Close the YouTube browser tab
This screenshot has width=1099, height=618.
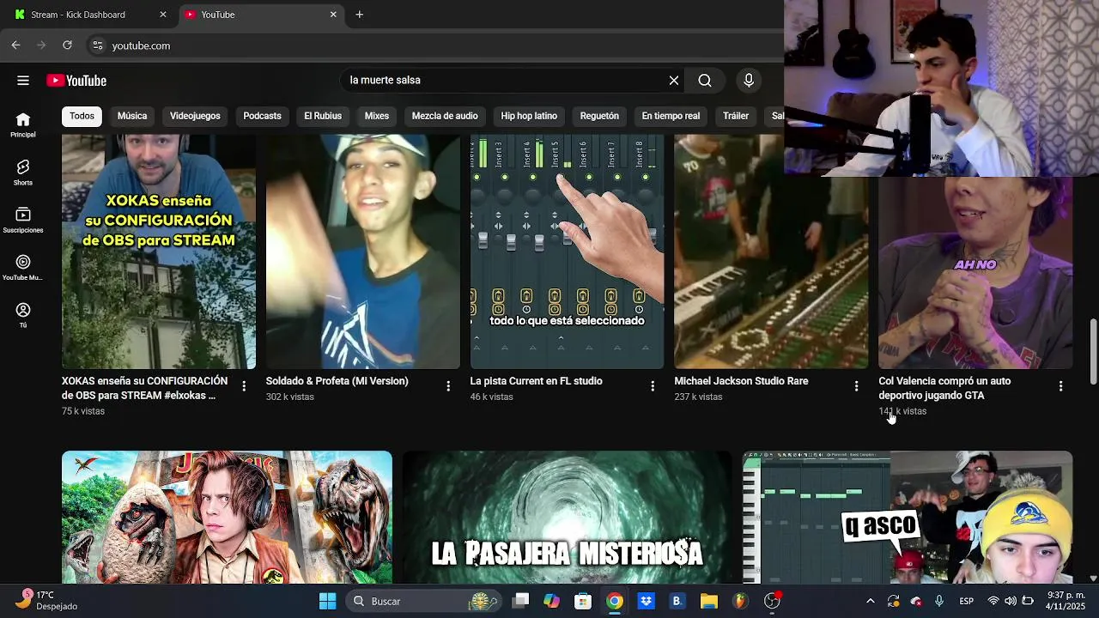click(x=333, y=15)
